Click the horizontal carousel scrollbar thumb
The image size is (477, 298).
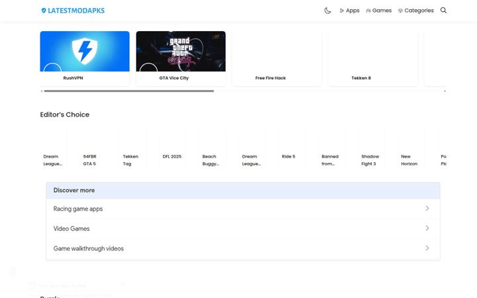pos(129,91)
